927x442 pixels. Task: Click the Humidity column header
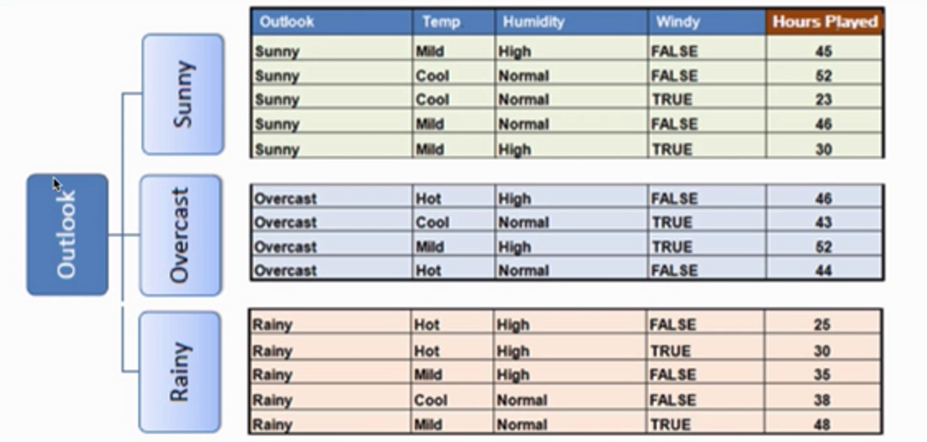click(534, 22)
